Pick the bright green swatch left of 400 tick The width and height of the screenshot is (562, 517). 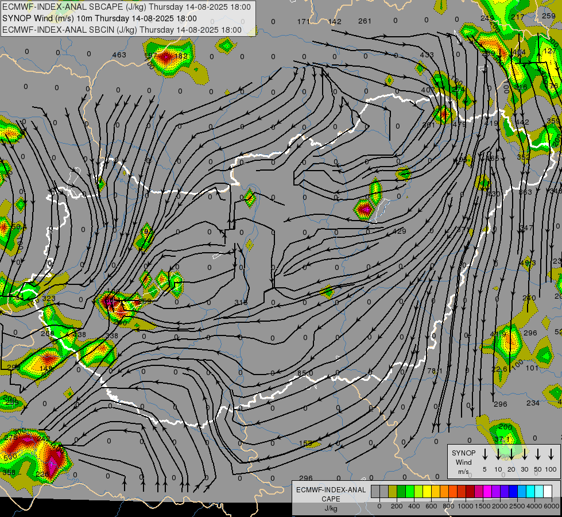pyautogui.click(x=410, y=491)
